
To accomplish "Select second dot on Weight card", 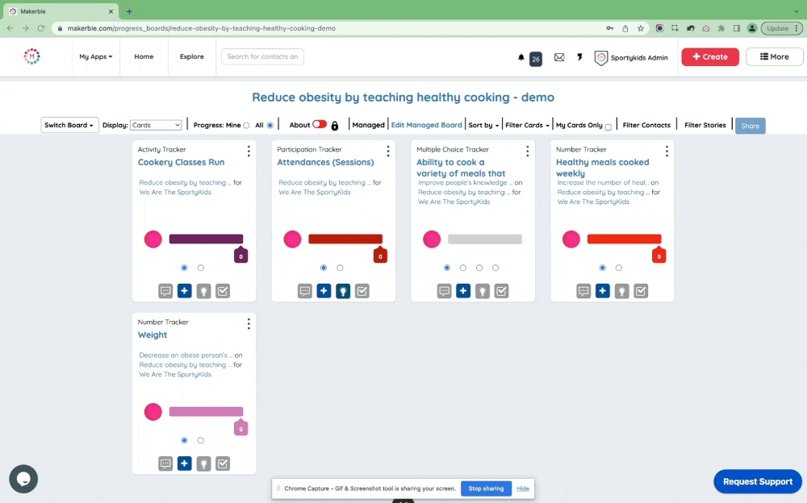I will (201, 440).
